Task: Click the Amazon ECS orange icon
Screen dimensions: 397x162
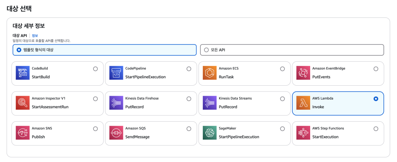Action: (x=209, y=73)
